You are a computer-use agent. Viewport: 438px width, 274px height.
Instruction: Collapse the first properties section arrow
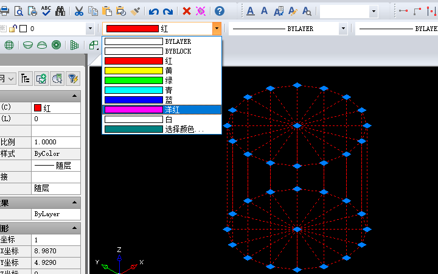pos(74,96)
